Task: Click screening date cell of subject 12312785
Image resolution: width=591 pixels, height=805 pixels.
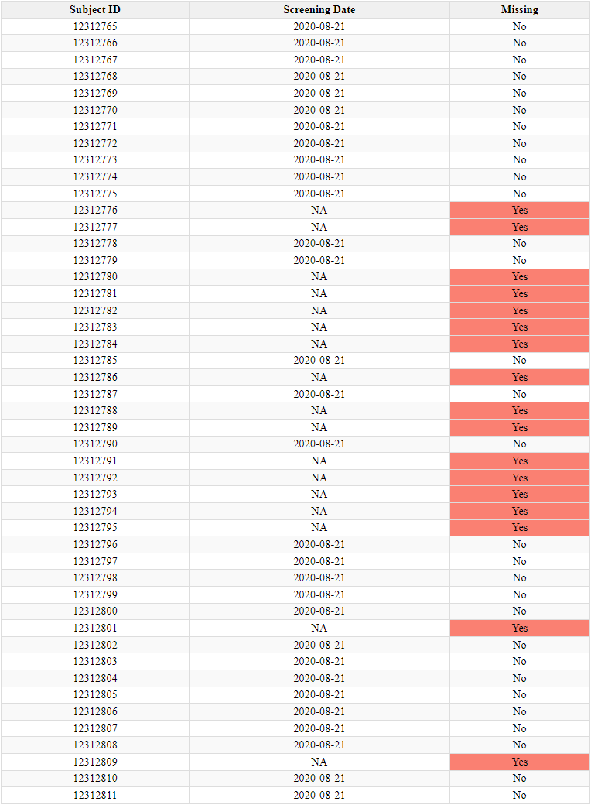Action: [x=319, y=361]
